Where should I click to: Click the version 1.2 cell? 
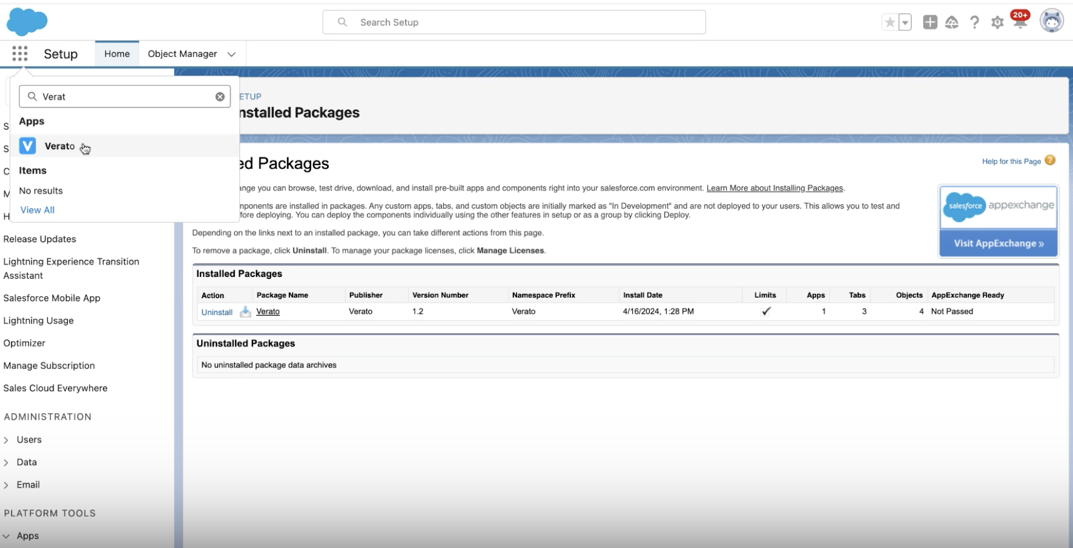tap(418, 312)
